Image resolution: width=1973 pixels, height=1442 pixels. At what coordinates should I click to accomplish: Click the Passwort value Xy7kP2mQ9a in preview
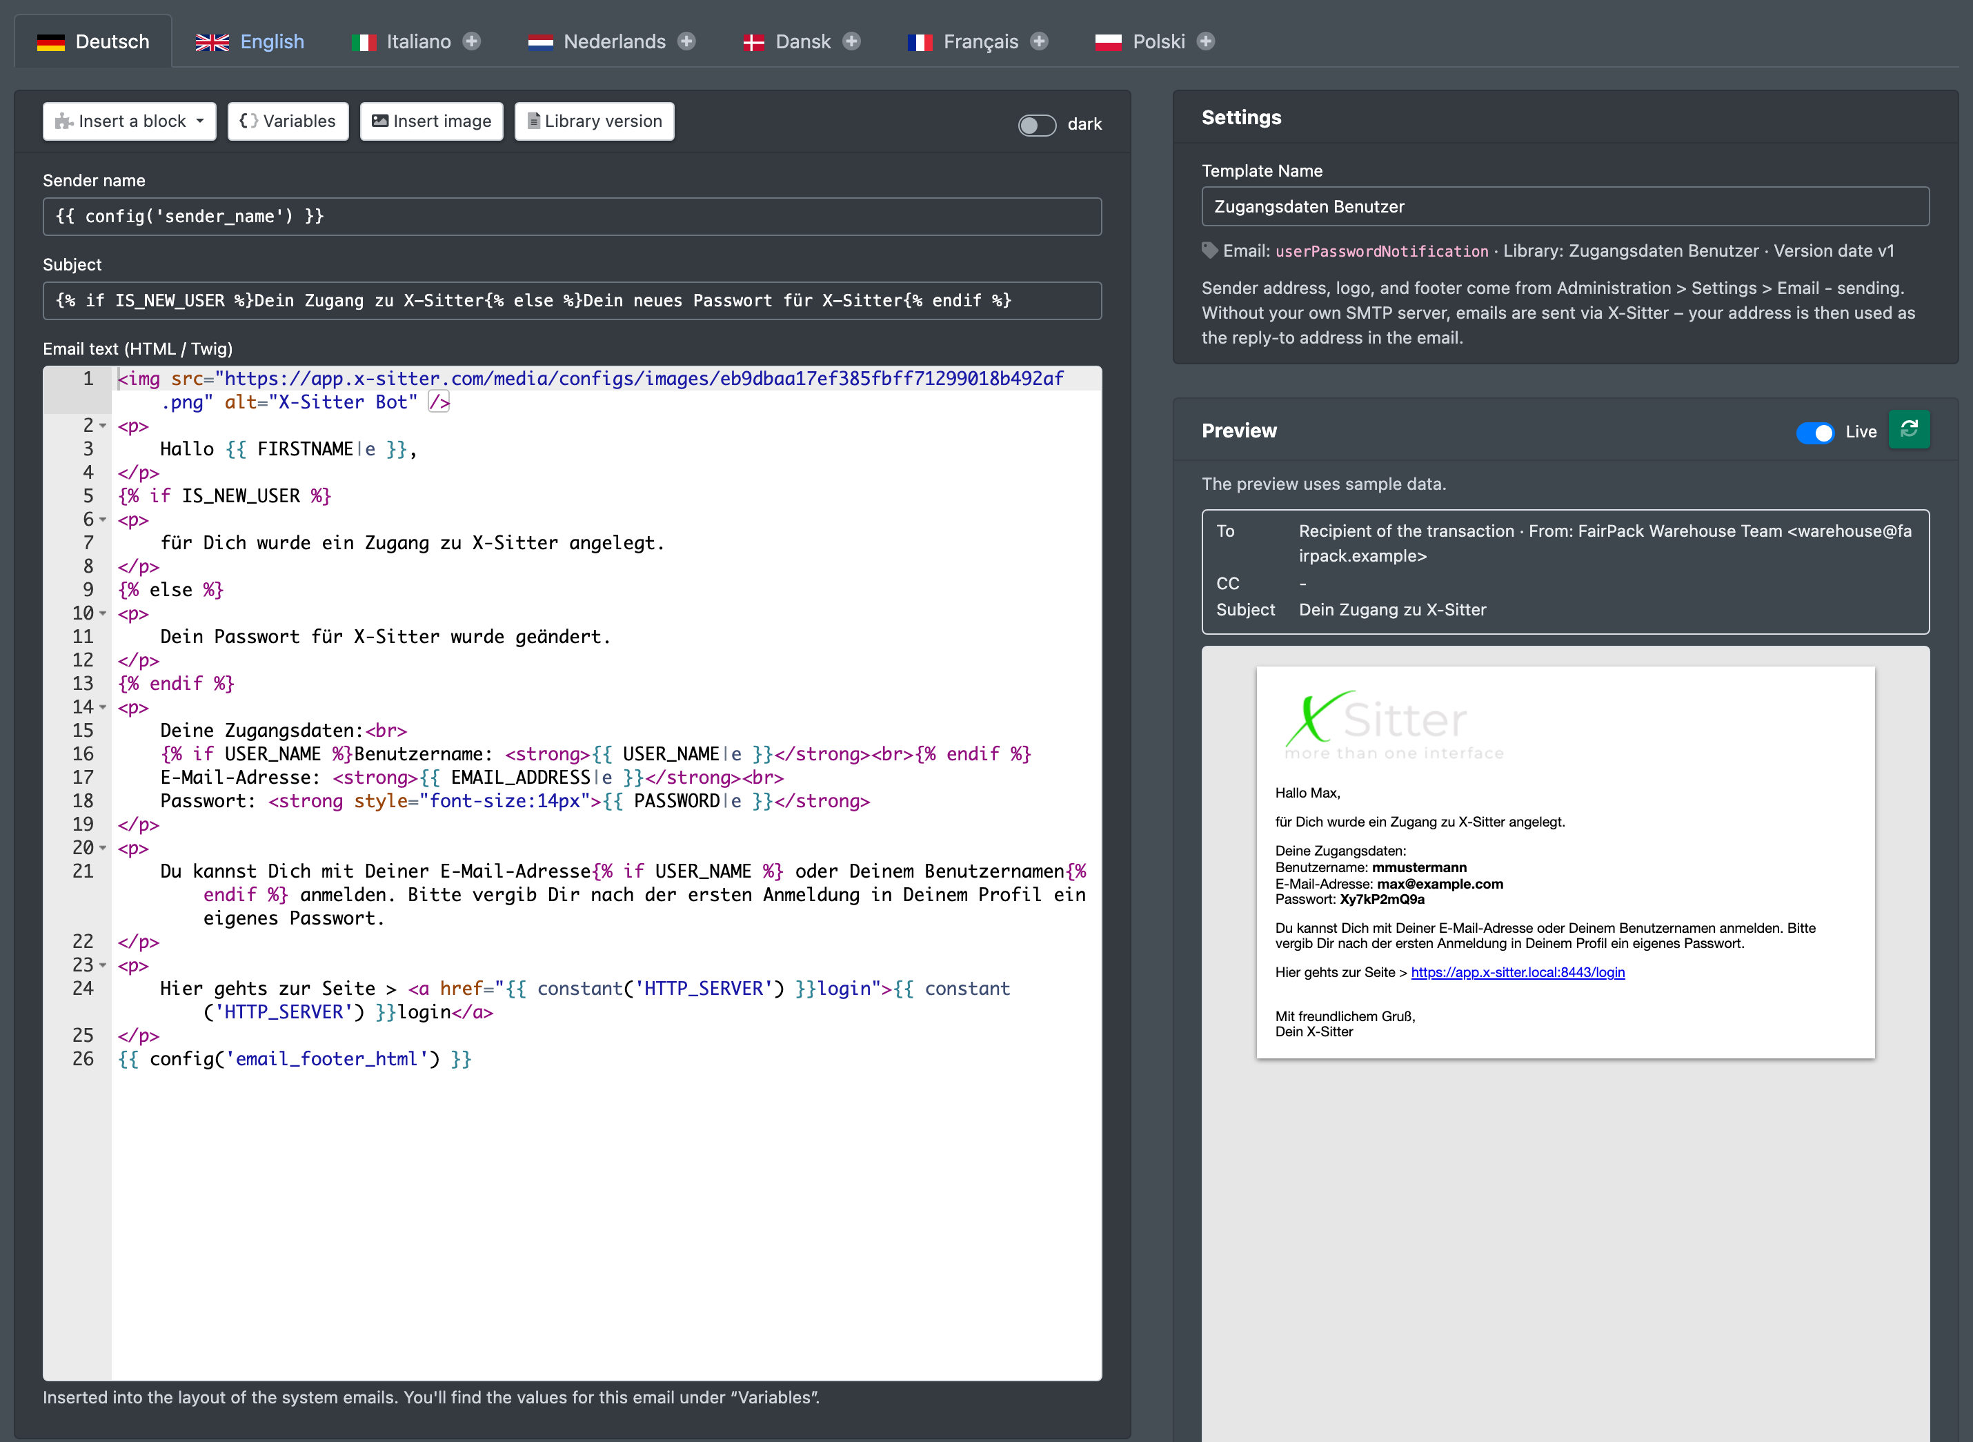pos(1382,899)
